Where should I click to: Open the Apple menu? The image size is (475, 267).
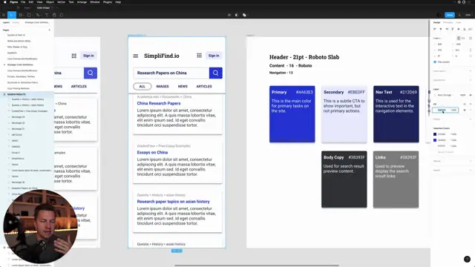pos(5,2)
